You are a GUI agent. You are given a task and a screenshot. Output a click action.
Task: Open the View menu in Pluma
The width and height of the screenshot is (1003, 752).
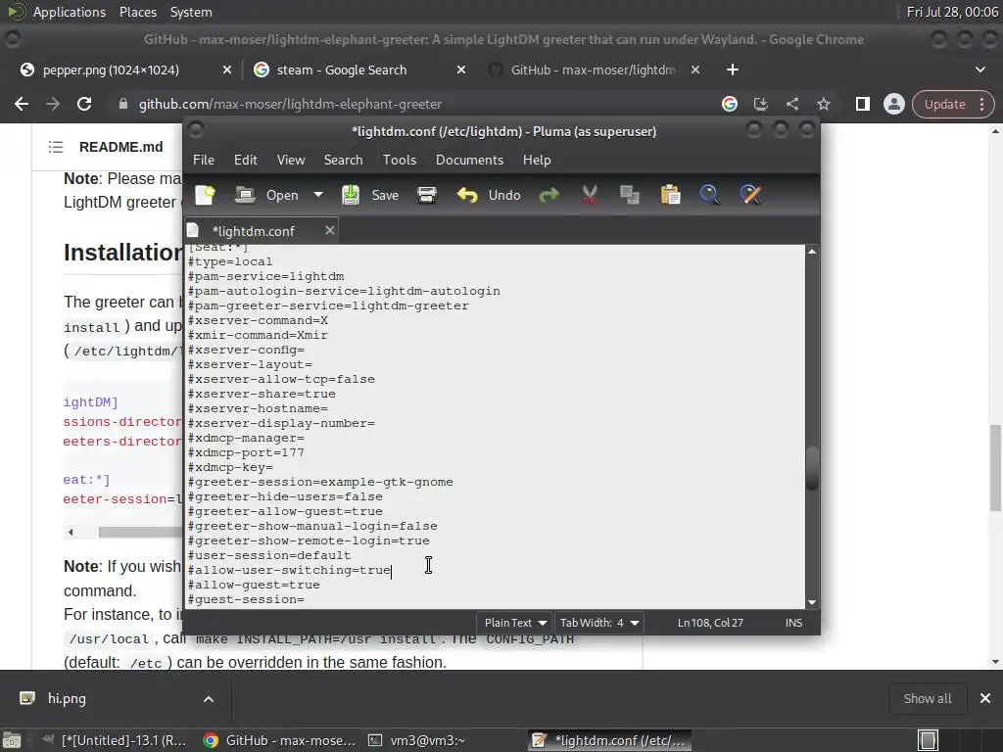coord(290,160)
